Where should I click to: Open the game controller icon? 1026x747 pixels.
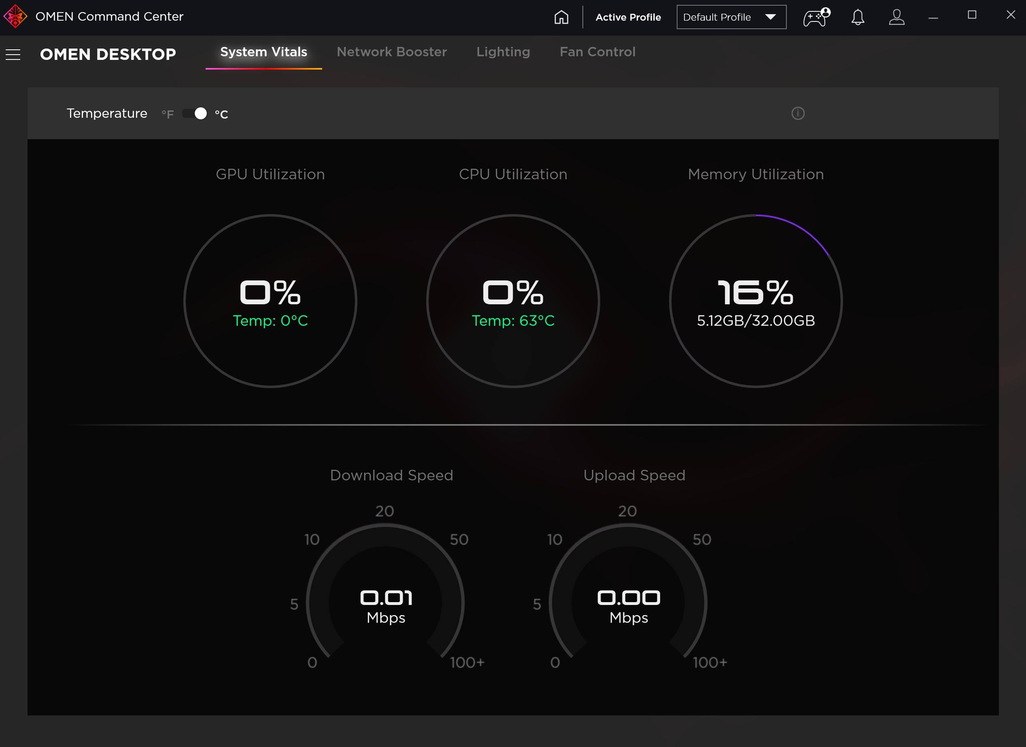pyautogui.click(x=816, y=18)
